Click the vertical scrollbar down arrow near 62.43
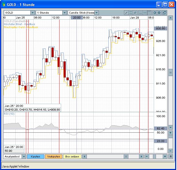 coord(170,127)
